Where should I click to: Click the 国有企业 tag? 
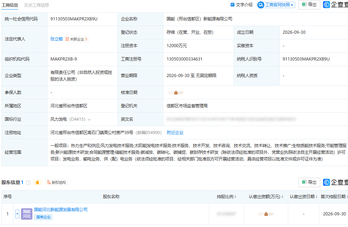coord(44,217)
